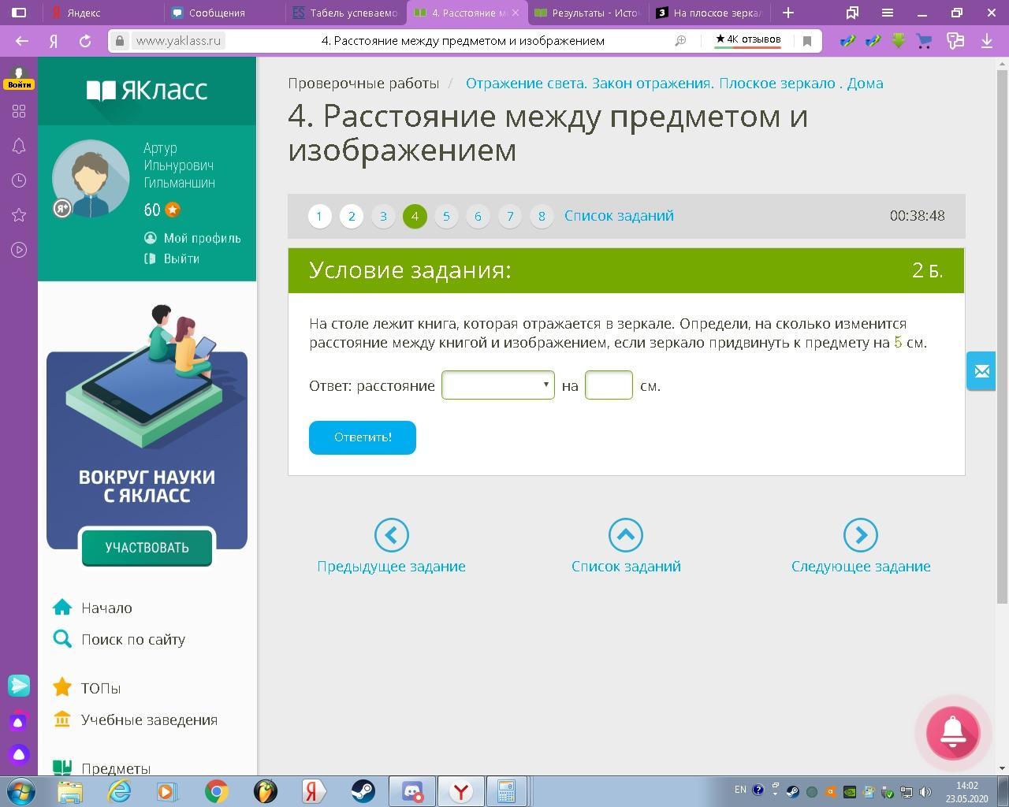1009x807 pixels.
Task: Go to task number 3
Action: pos(383,216)
